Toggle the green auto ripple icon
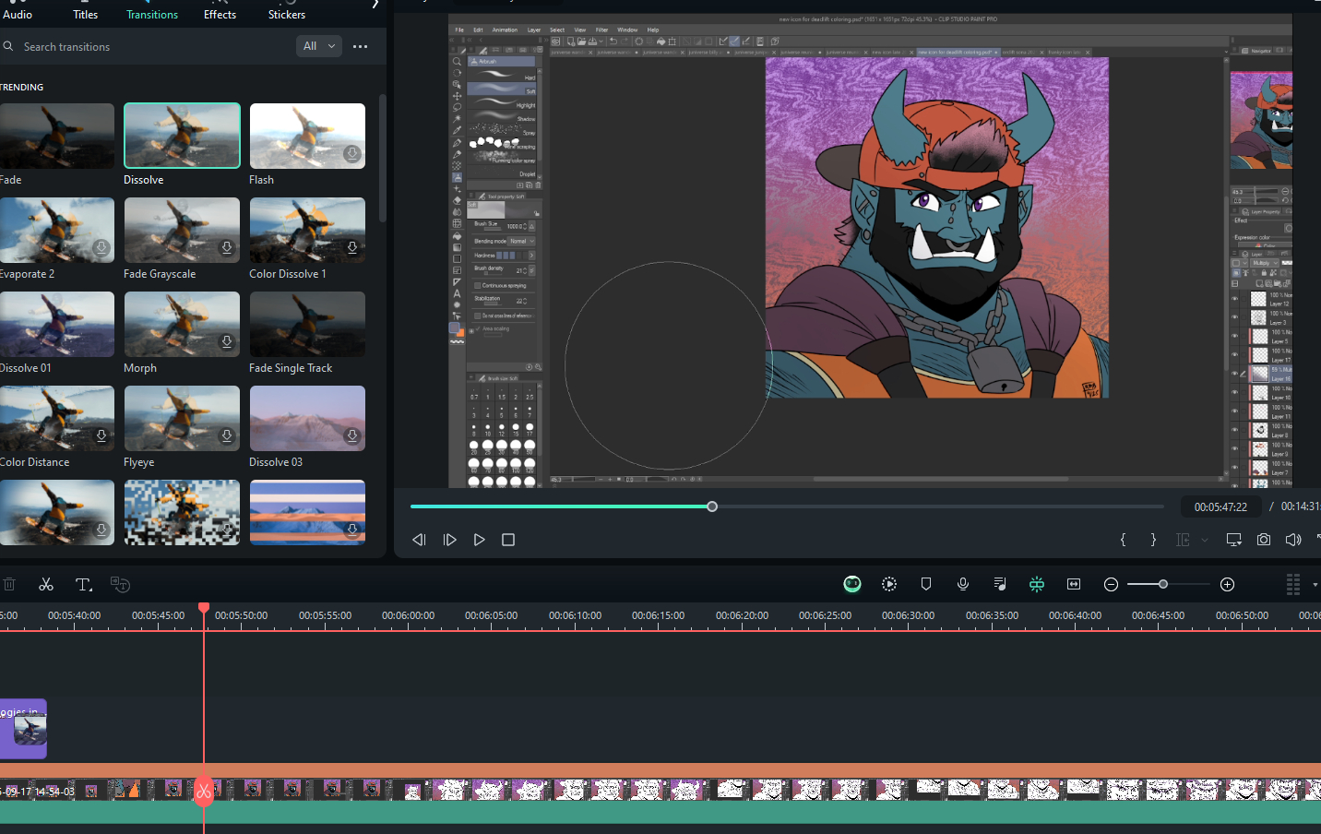This screenshot has height=834, width=1321. [1037, 584]
